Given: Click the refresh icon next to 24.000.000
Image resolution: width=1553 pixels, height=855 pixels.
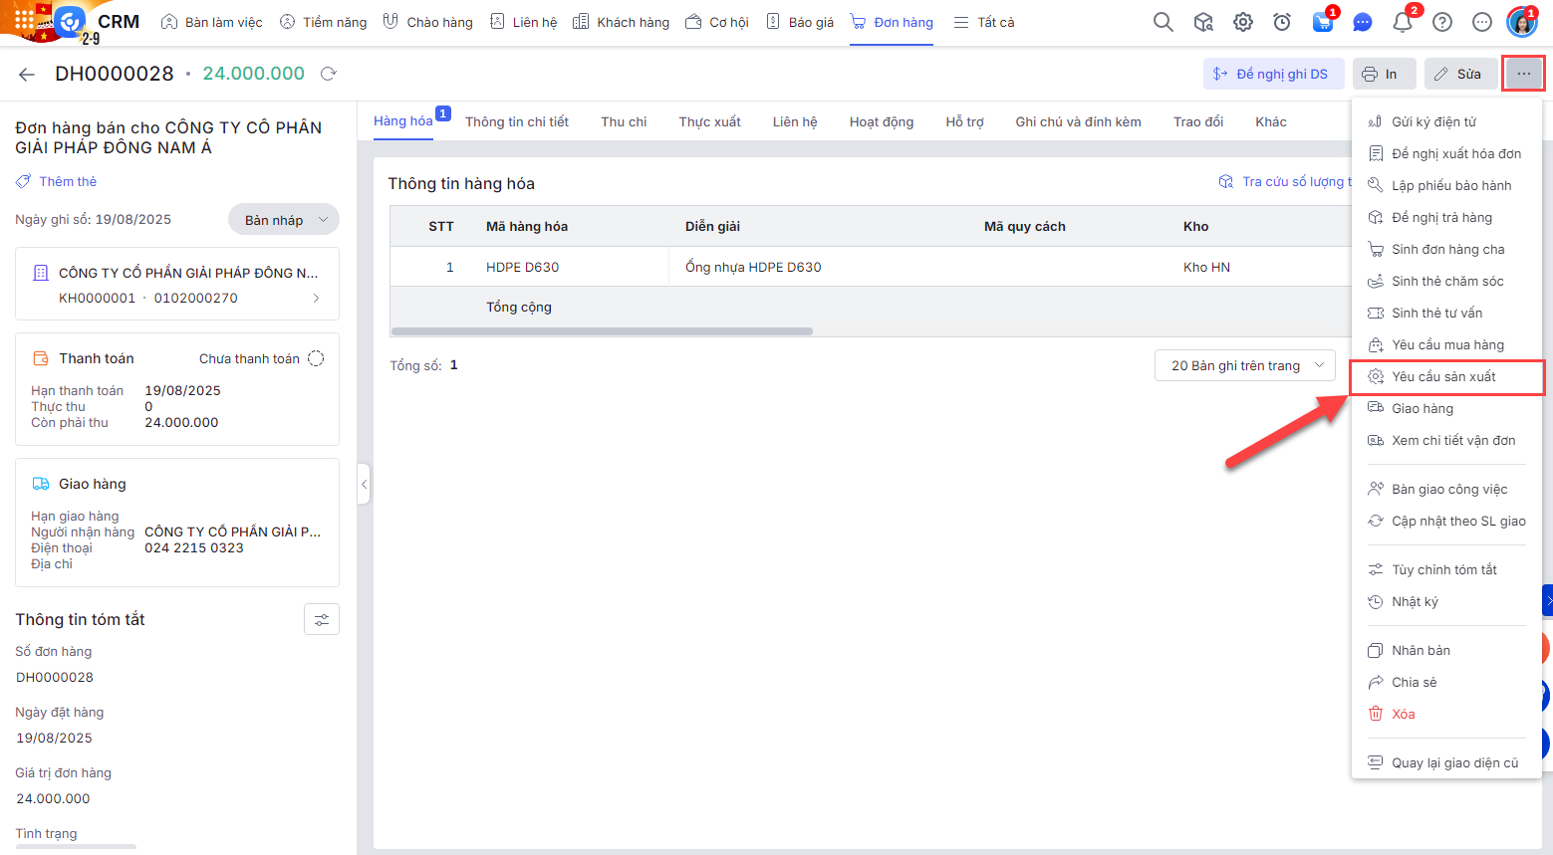Looking at the screenshot, I should (x=329, y=74).
